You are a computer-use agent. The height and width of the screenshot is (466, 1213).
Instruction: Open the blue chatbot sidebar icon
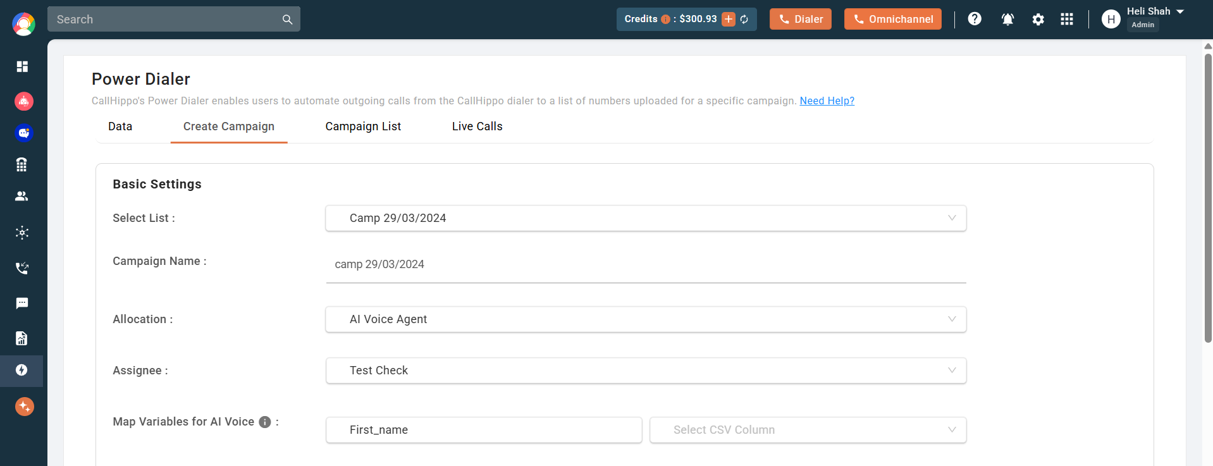[24, 133]
